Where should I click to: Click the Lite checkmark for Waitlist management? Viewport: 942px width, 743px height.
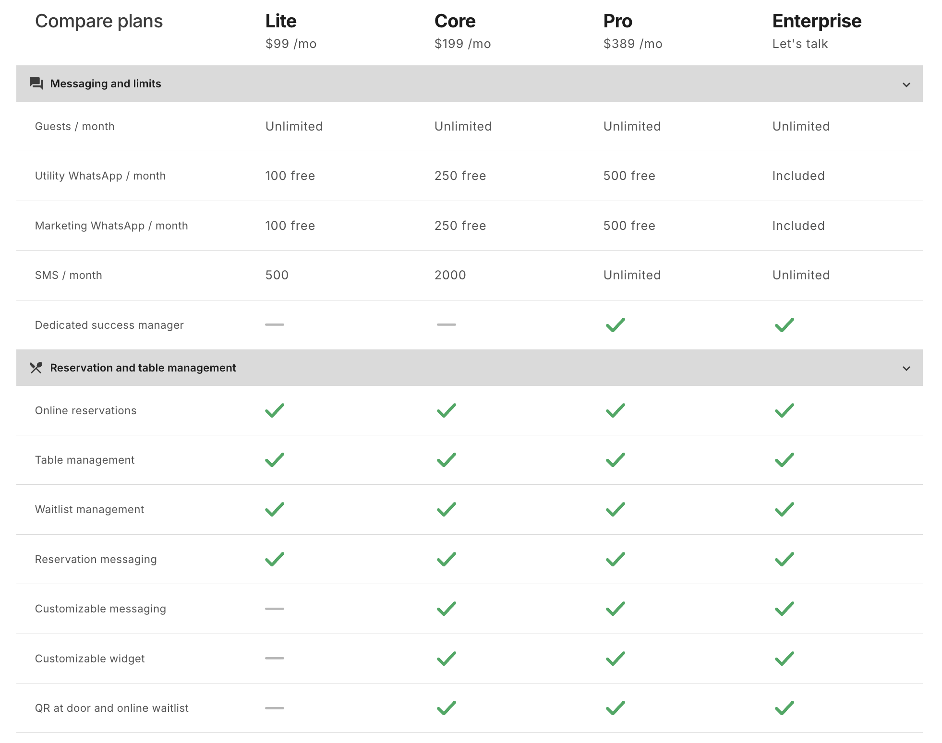(275, 509)
